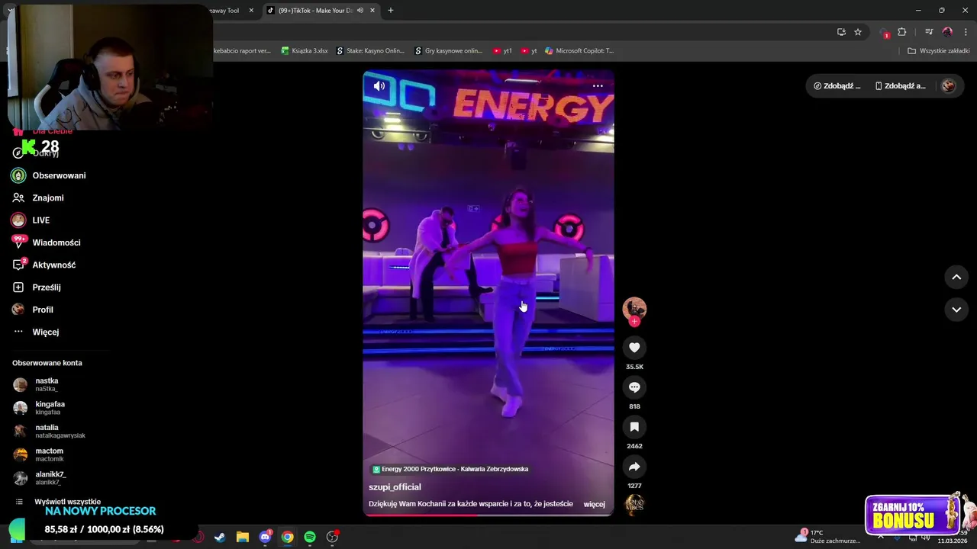Save the video with the bookmark icon
The image size is (977, 549).
tap(634, 427)
